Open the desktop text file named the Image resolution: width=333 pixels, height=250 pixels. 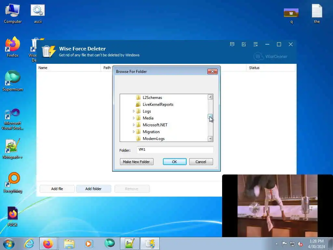click(317, 14)
